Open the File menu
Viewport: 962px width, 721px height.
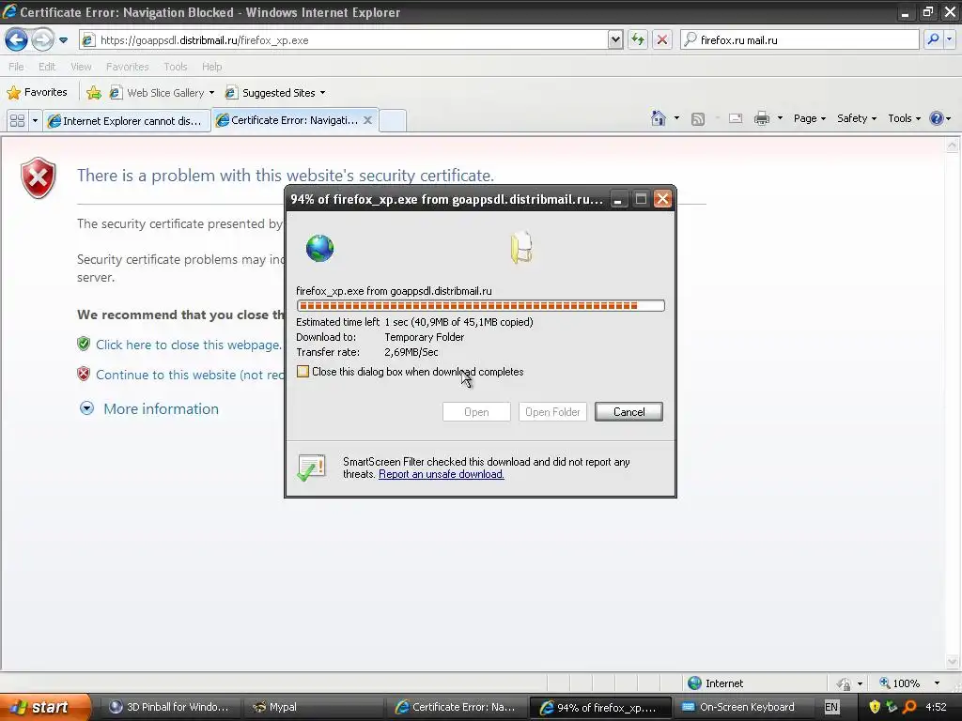(x=16, y=67)
